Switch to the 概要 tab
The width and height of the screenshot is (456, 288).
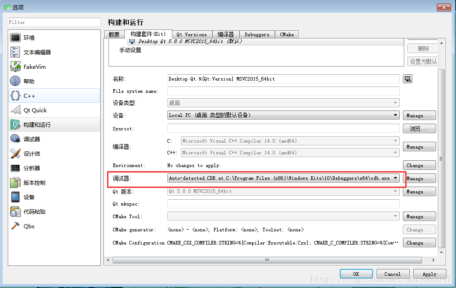tap(114, 34)
